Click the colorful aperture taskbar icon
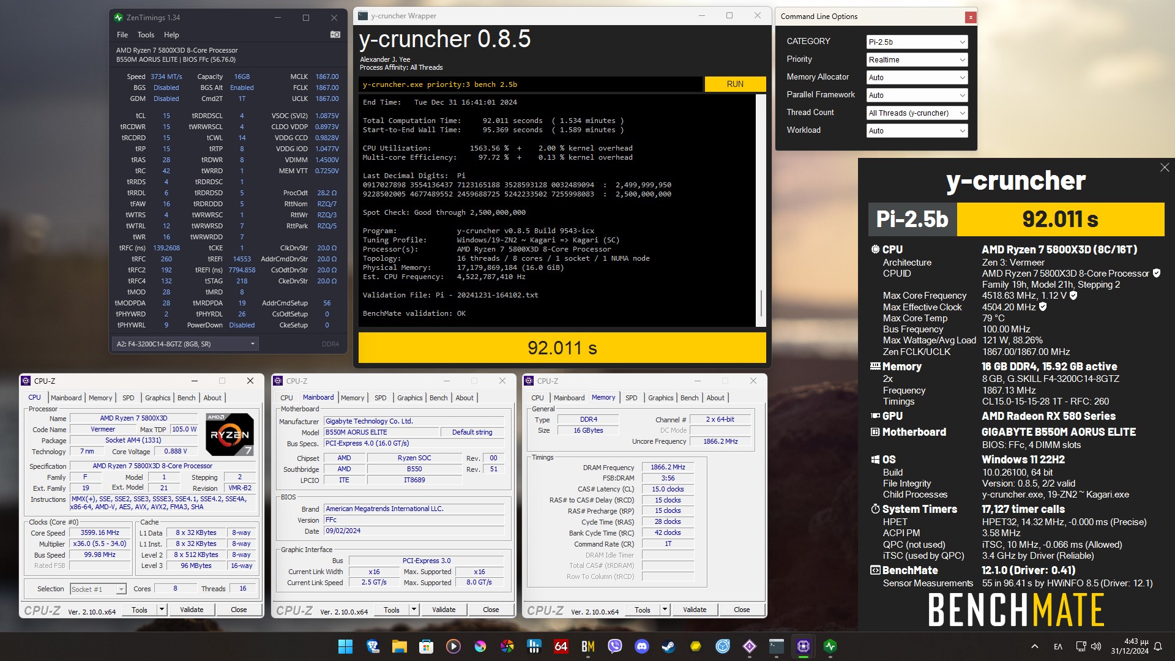 [x=507, y=646]
